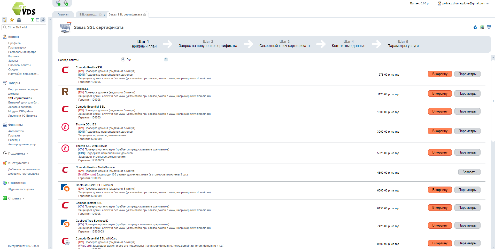The width and height of the screenshot is (495, 249).
Task: Open Добавить пользователя in the sidebar
Action: (x=24, y=169)
